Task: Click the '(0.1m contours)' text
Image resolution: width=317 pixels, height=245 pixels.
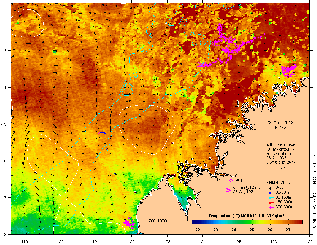Action: tap(280, 150)
